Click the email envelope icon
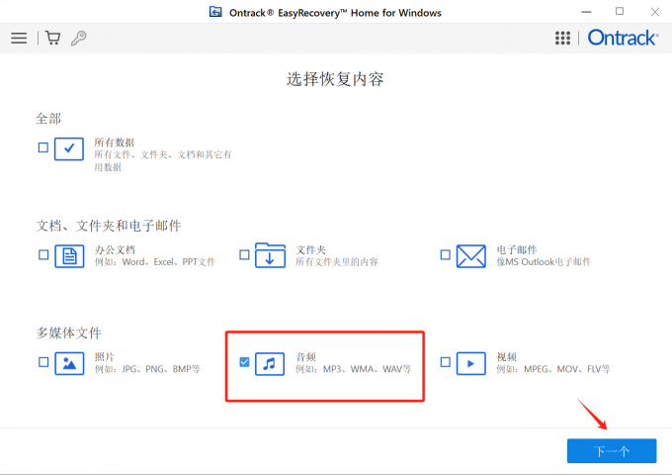The image size is (672, 475). (x=471, y=256)
